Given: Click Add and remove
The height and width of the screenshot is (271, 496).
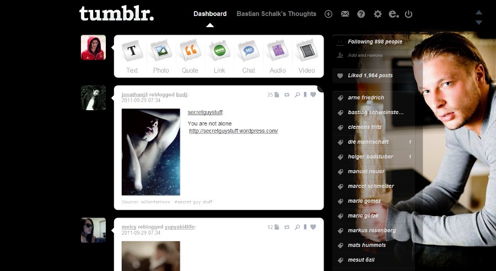Looking at the screenshot, I should (365, 55).
